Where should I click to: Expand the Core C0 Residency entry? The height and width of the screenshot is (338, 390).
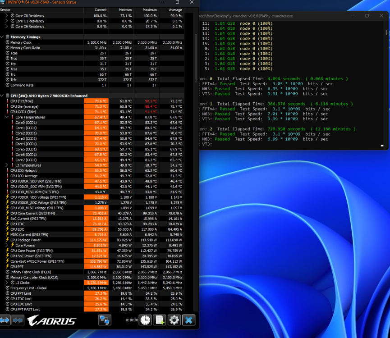(6, 15)
